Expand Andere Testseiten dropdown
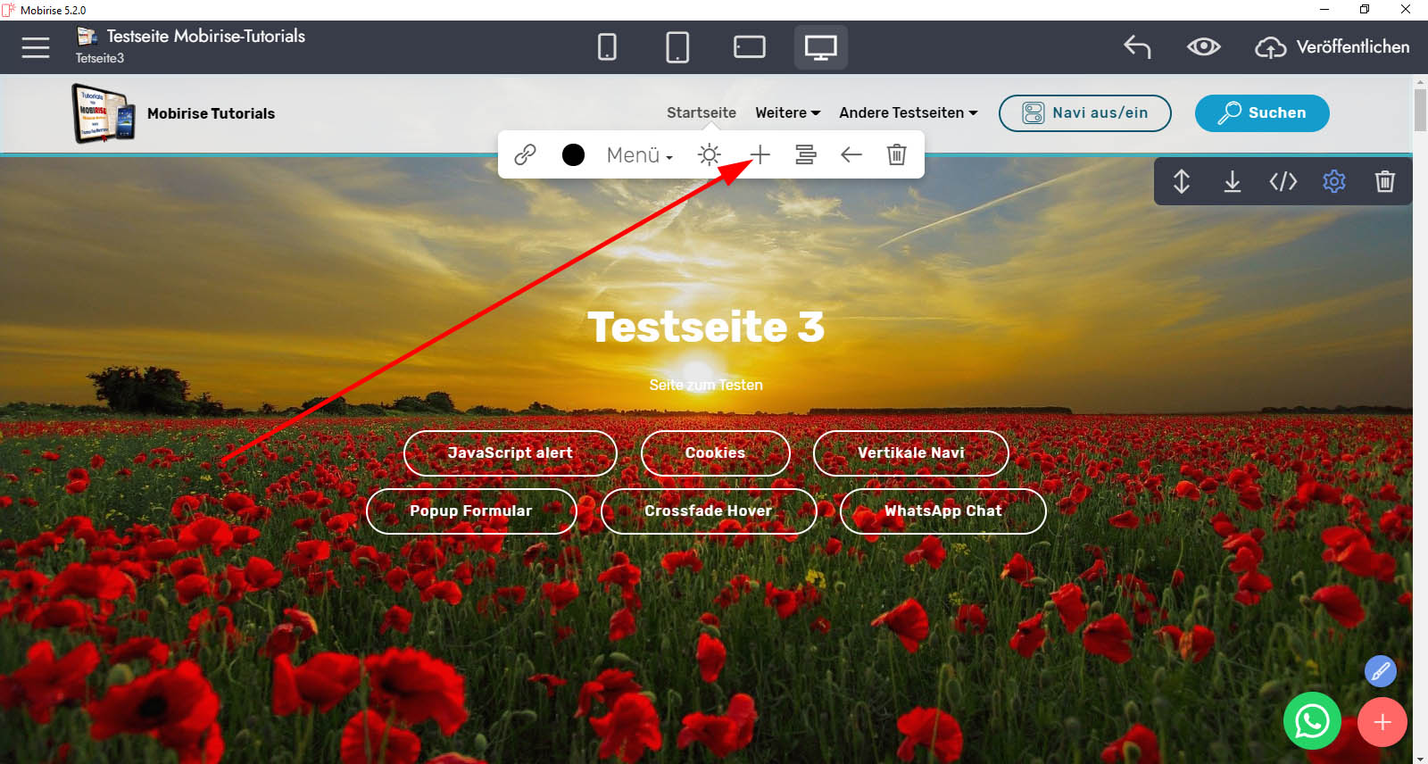Screen dimensions: 1428x764 click(x=908, y=112)
